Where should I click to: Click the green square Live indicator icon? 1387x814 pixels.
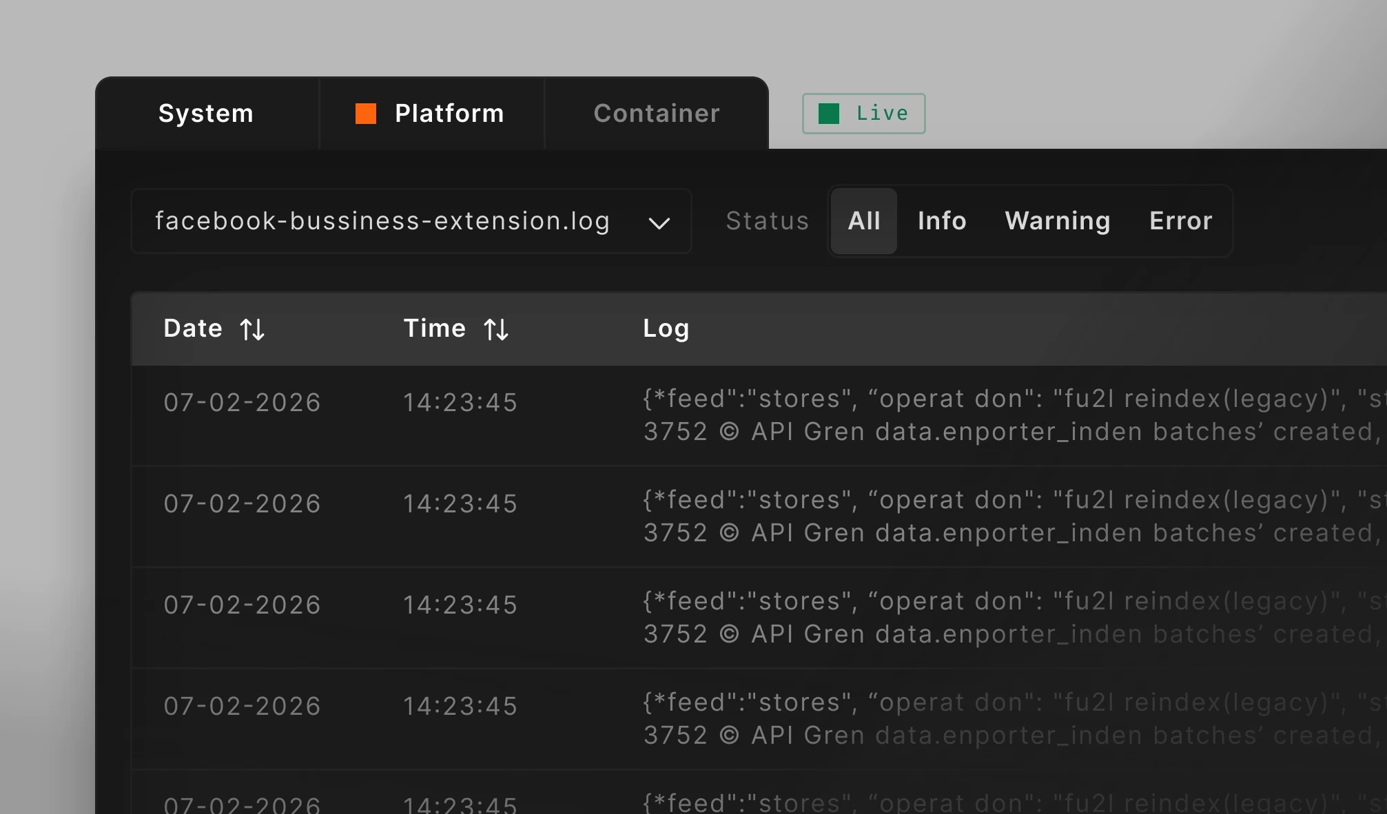[829, 114]
